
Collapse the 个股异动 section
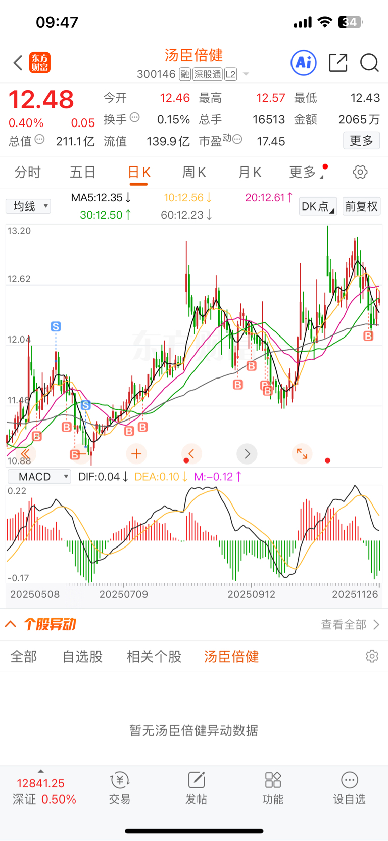tap(11, 624)
